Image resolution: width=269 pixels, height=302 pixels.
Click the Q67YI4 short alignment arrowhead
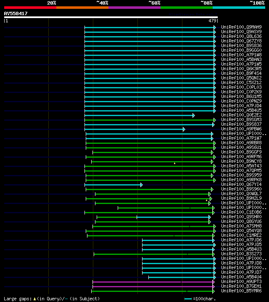click(142, 185)
